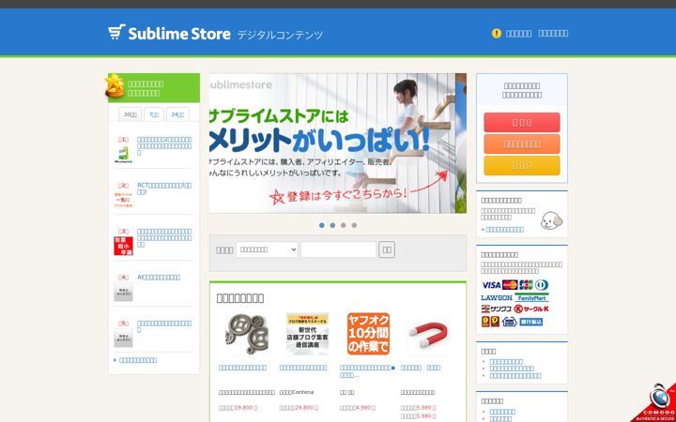Open the search category dropdown

pos(267,249)
